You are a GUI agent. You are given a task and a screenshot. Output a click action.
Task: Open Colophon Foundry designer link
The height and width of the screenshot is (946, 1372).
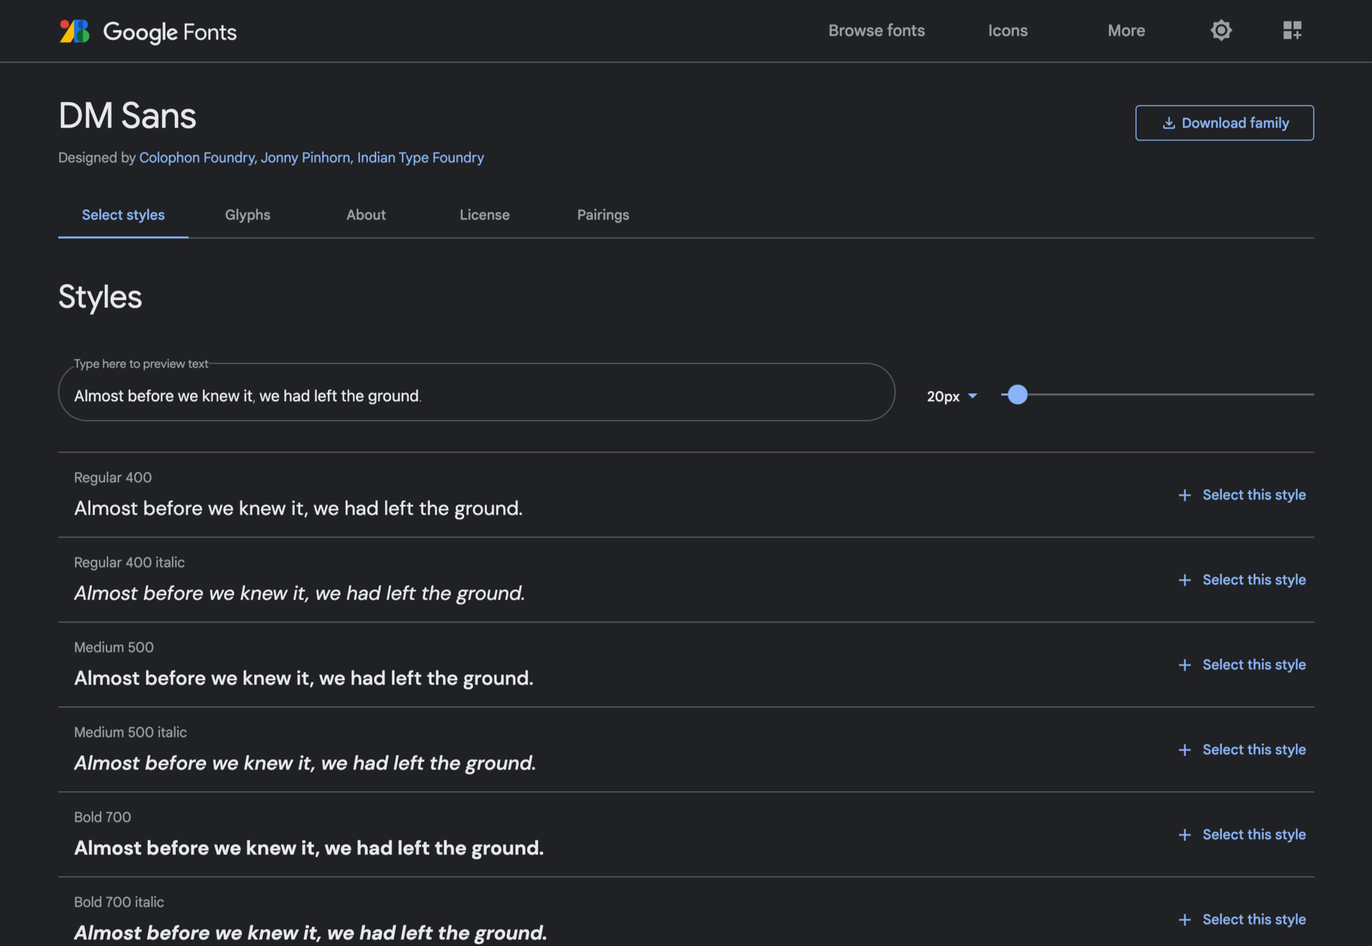197,157
